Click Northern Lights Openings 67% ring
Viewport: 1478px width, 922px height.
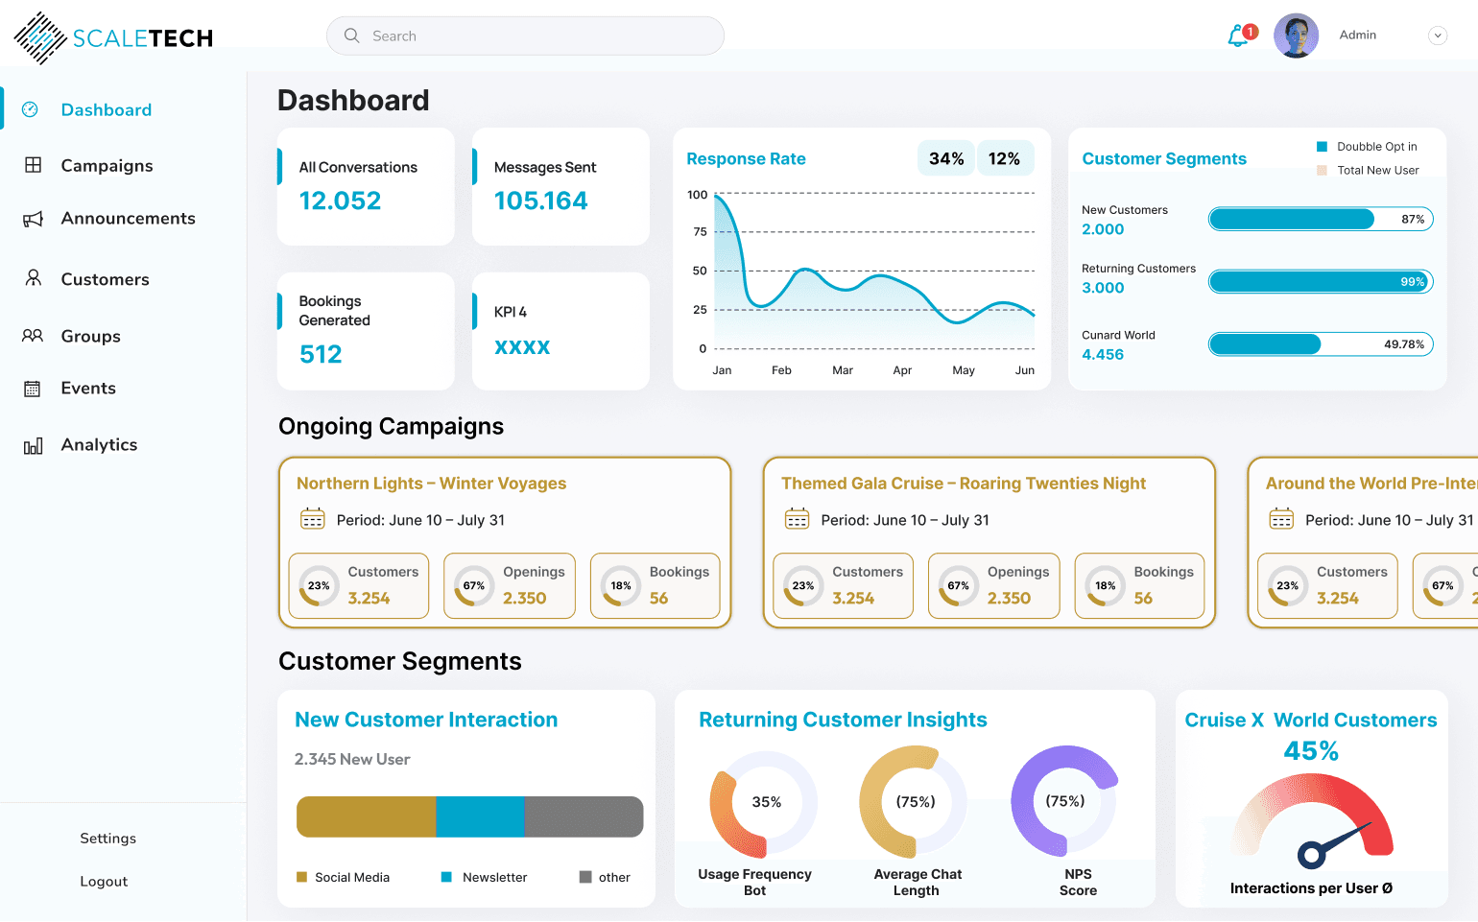click(474, 586)
